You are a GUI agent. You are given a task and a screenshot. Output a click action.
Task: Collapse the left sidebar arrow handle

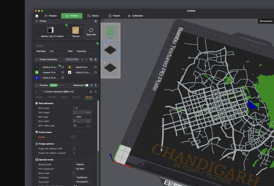click(102, 20)
